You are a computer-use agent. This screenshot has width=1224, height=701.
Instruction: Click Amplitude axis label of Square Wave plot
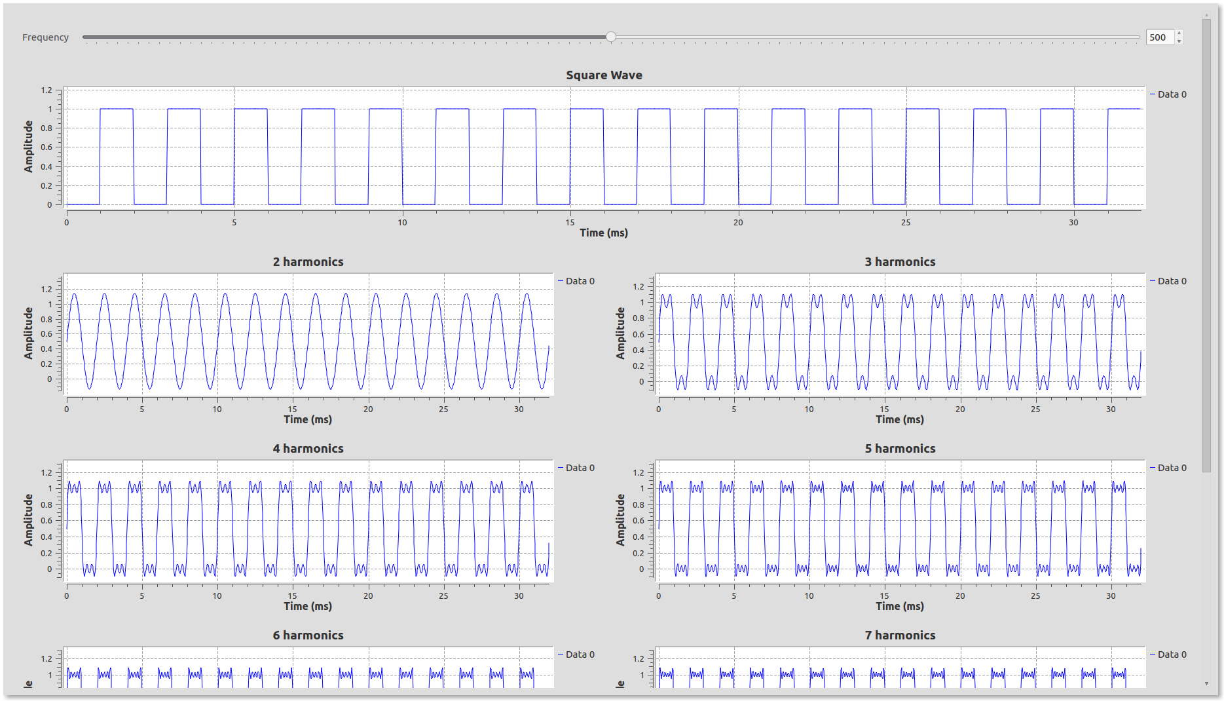[28, 147]
